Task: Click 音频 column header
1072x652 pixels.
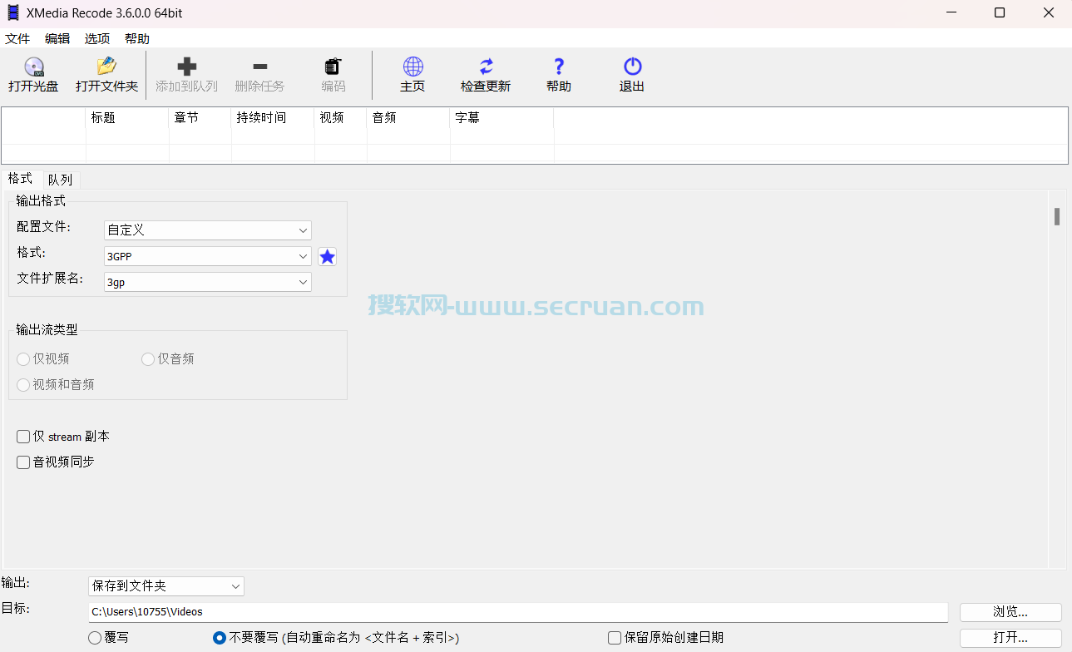Action: [x=408, y=118]
